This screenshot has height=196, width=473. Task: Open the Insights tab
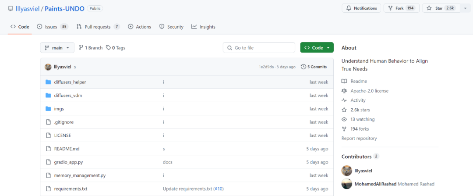pyautogui.click(x=203, y=27)
